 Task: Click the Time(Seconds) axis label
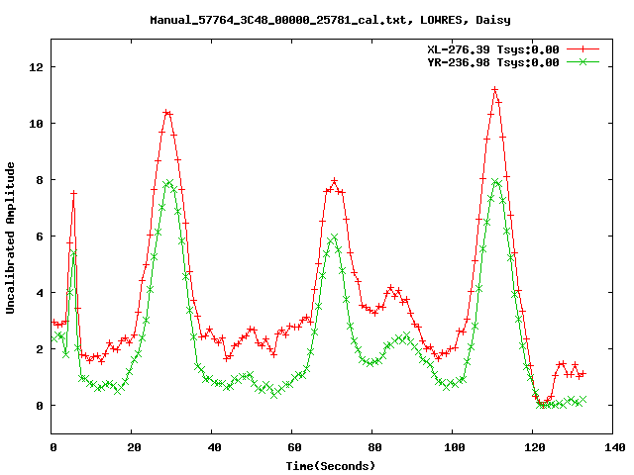[x=331, y=466]
